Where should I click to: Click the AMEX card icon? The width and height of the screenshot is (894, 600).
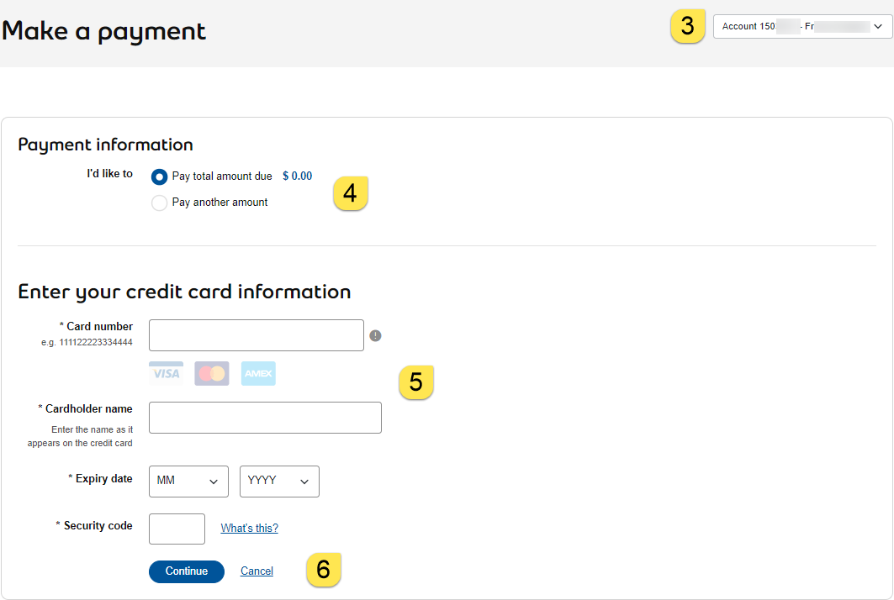pyautogui.click(x=258, y=373)
